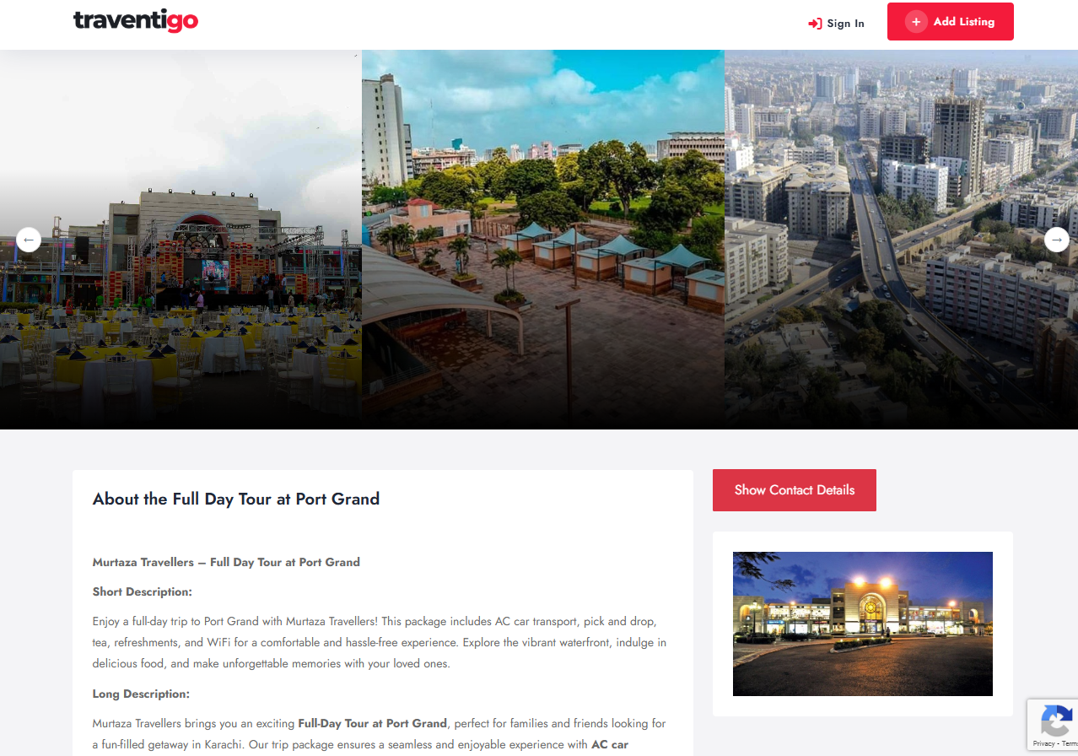
Task: Go to previous slide with left arrow
Action: click(29, 240)
